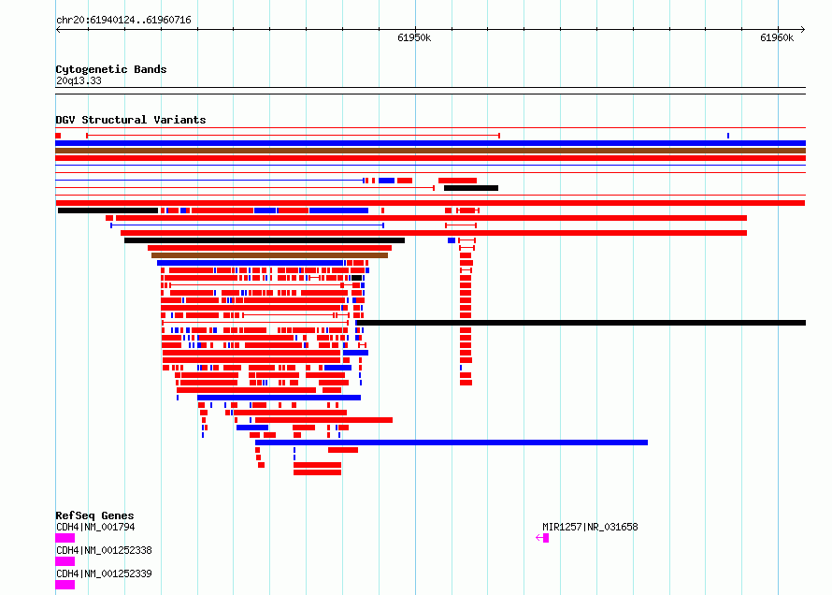Click the black variant bar starting at the left edge
The image size is (832, 595).
coord(108,210)
